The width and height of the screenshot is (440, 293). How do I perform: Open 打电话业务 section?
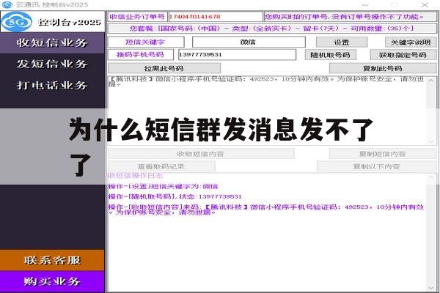(52, 85)
